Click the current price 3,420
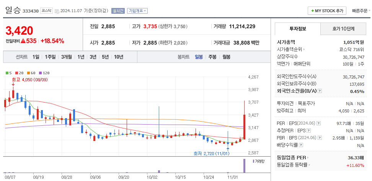 coord(19,31)
